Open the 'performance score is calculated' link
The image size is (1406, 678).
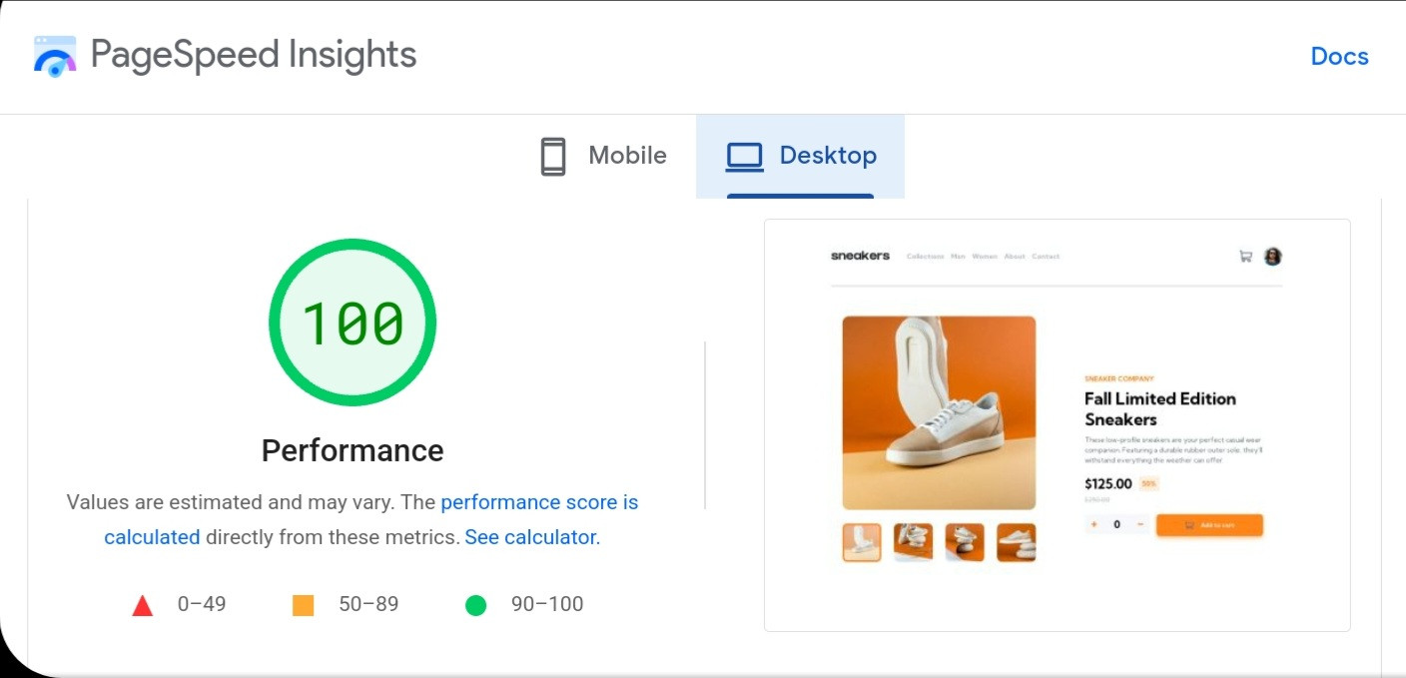pyautogui.click(x=538, y=502)
